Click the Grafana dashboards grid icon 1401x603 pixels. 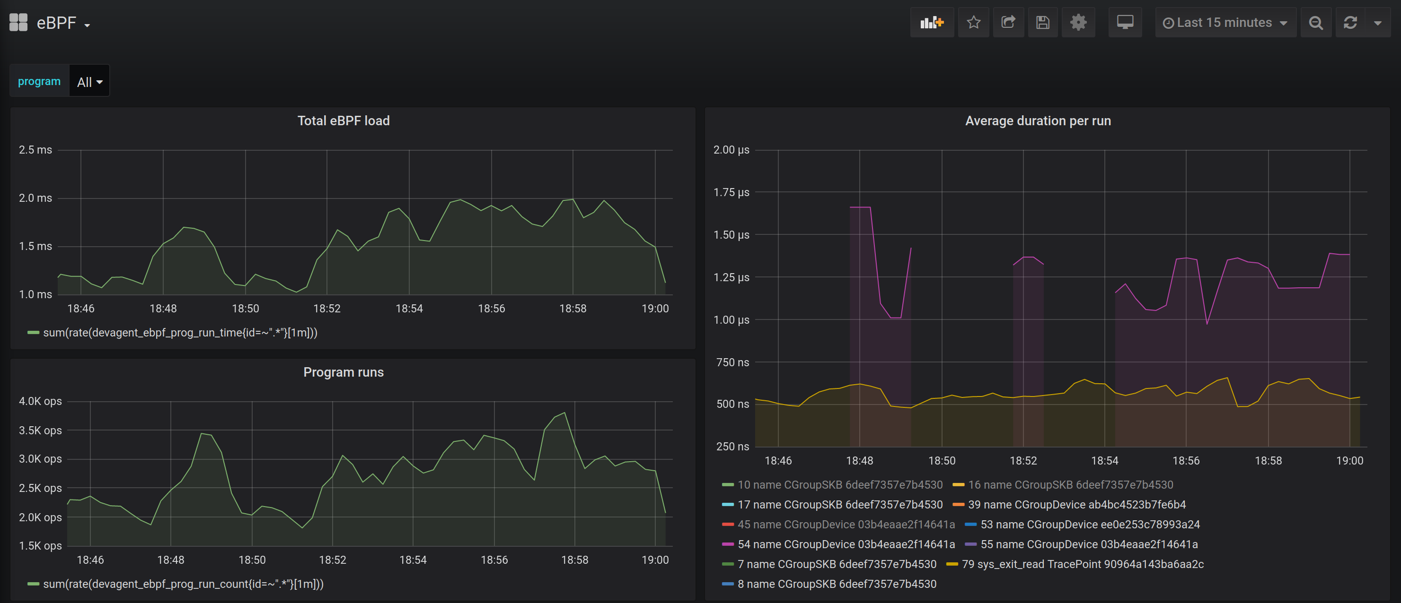18,23
